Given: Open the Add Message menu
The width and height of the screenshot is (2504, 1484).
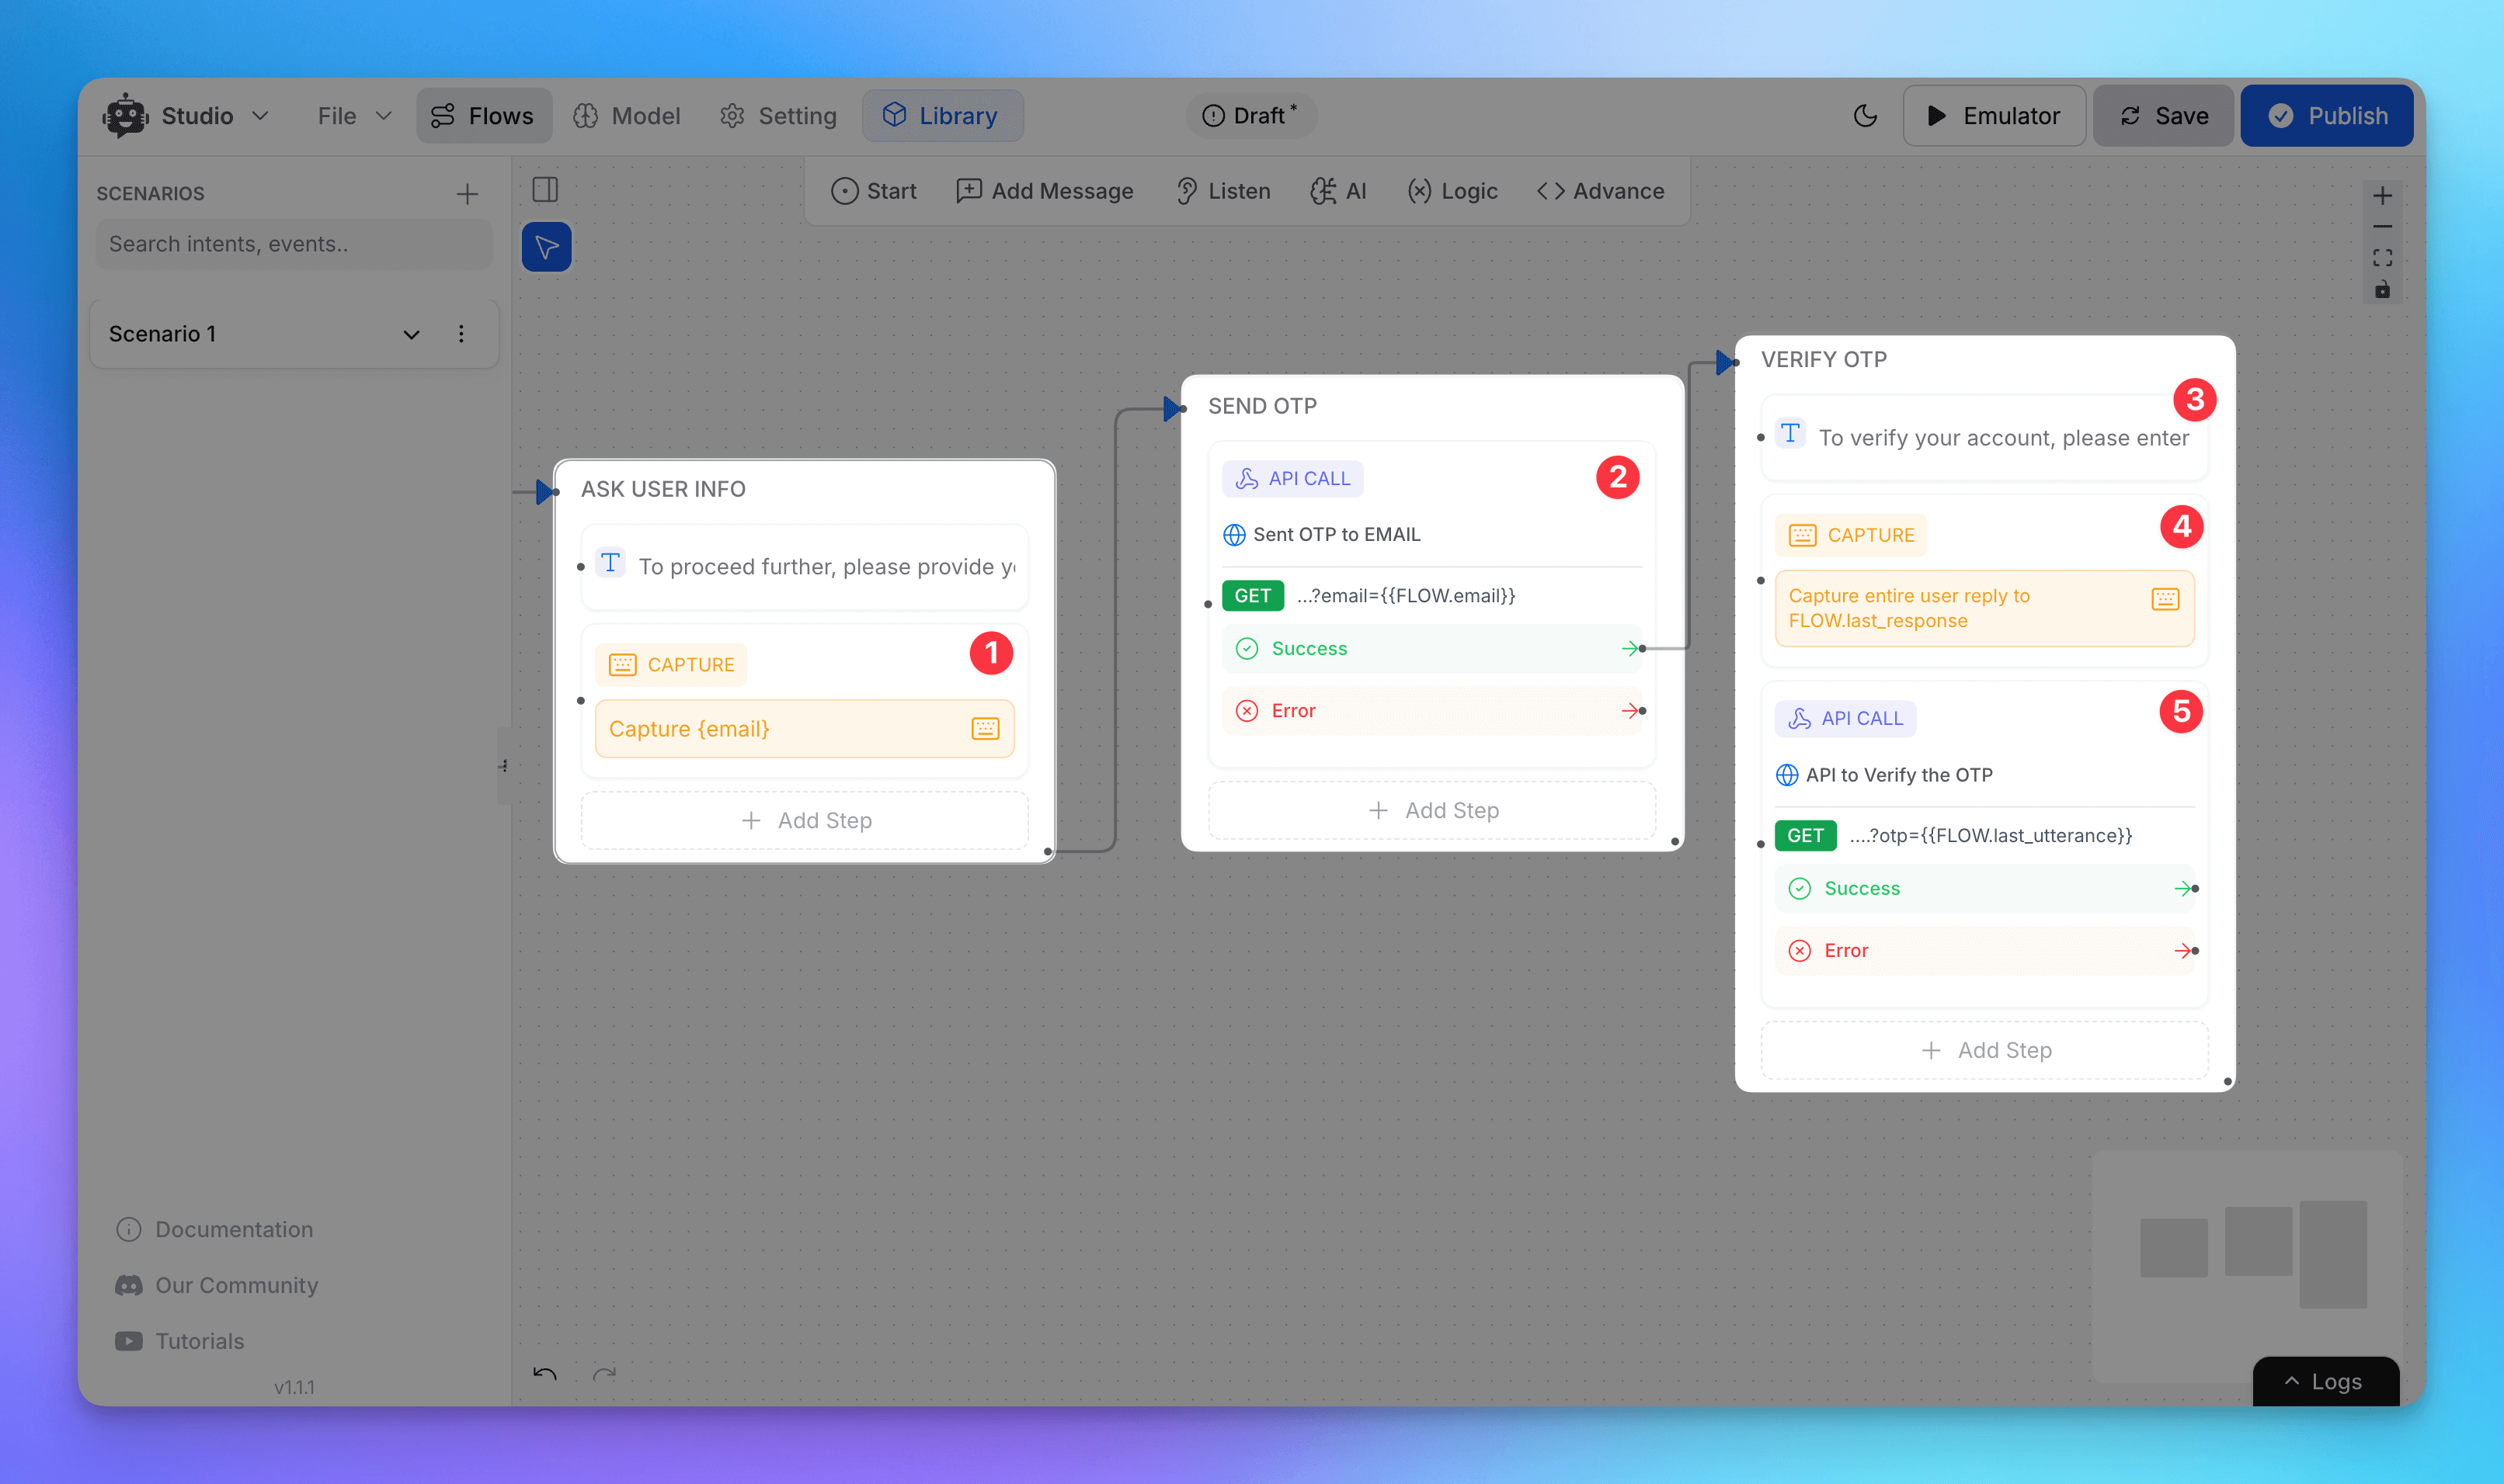Looking at the screenshot, I should (1045, 191).
